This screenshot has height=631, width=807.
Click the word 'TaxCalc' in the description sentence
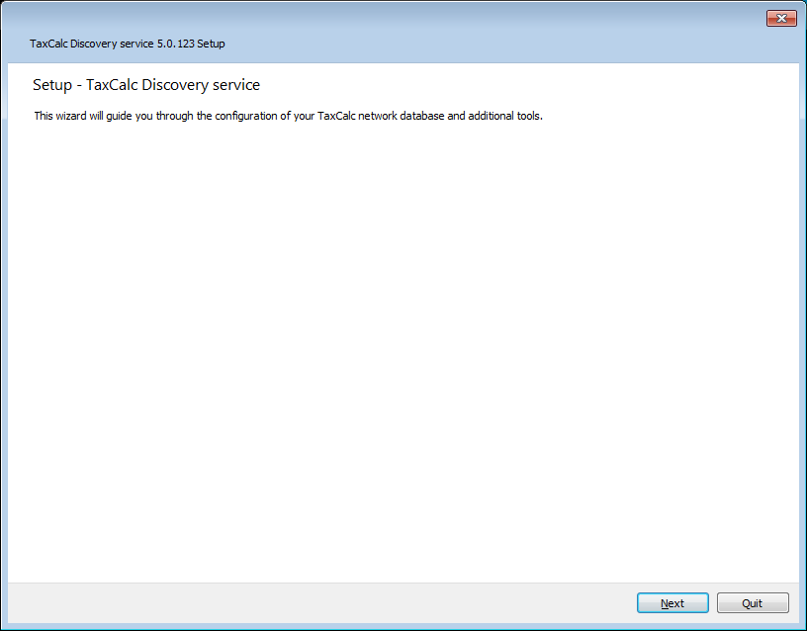point(337,116)
